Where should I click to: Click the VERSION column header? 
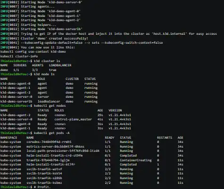point(115,110)
